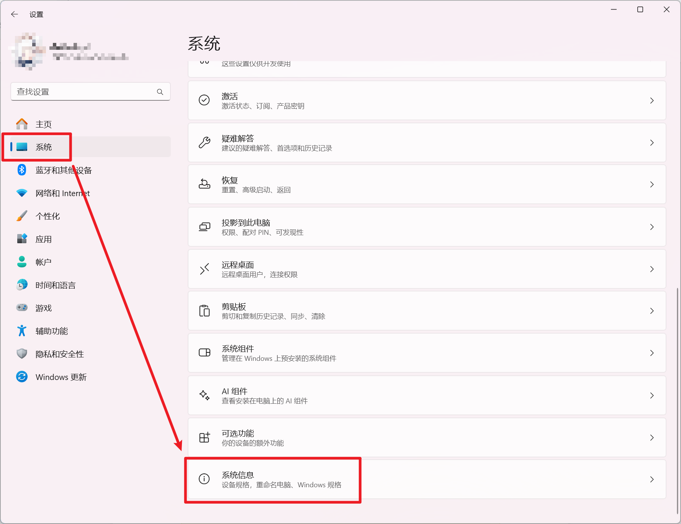Click the System components icon
This screenshot has height=524, width=681.
click(x=205, y=353)
